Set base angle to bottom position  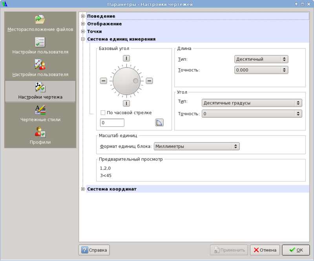click(x=126, y=103)
